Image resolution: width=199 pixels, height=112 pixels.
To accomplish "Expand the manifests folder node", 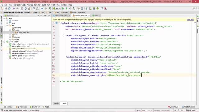I will pos(7,21).
